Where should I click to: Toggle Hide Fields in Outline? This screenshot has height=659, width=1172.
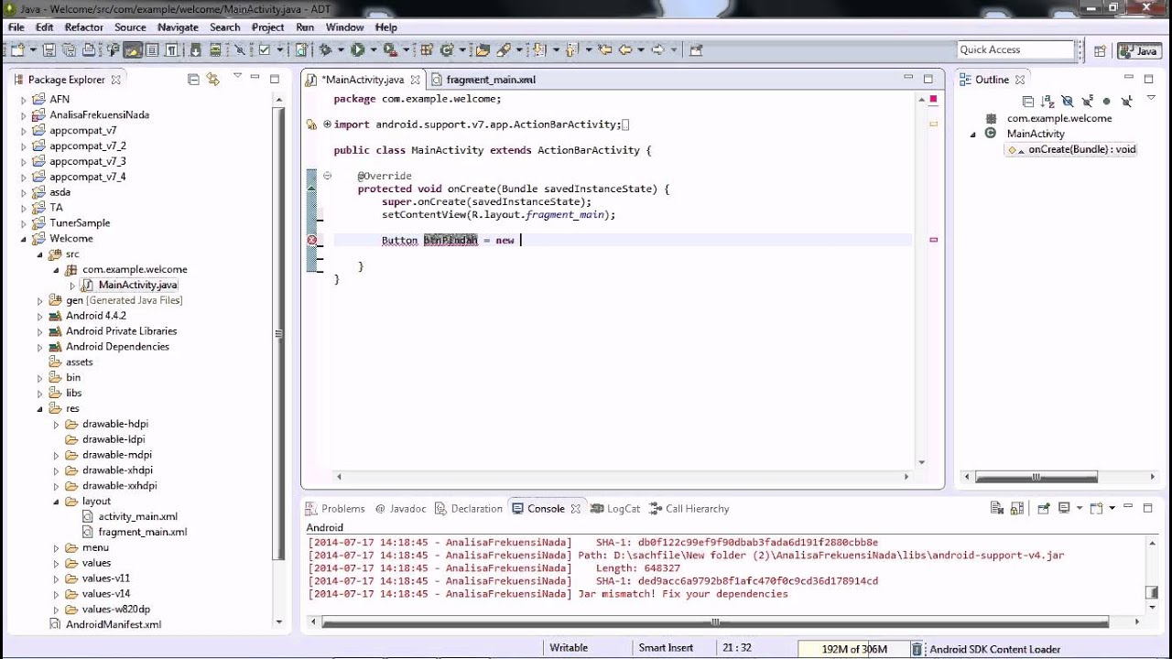(x=1067, y=102)
